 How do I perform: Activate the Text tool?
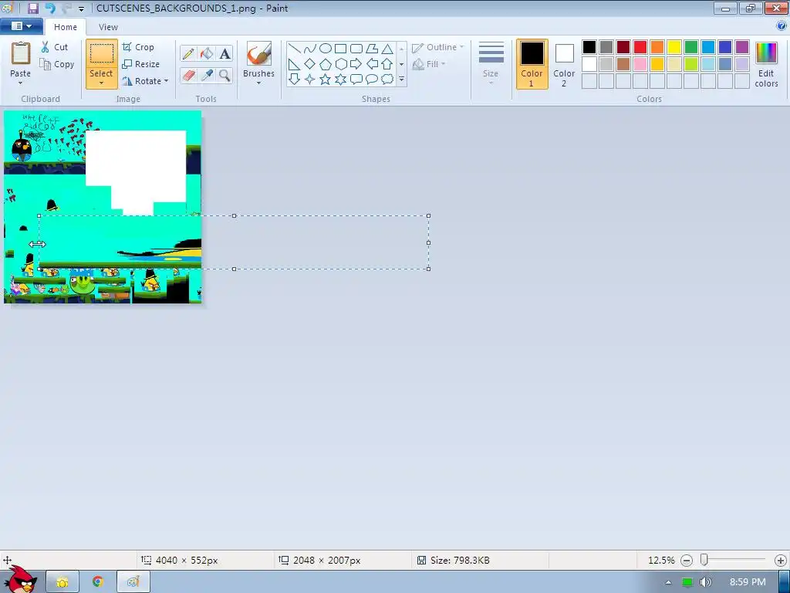(x=225, y=53)
